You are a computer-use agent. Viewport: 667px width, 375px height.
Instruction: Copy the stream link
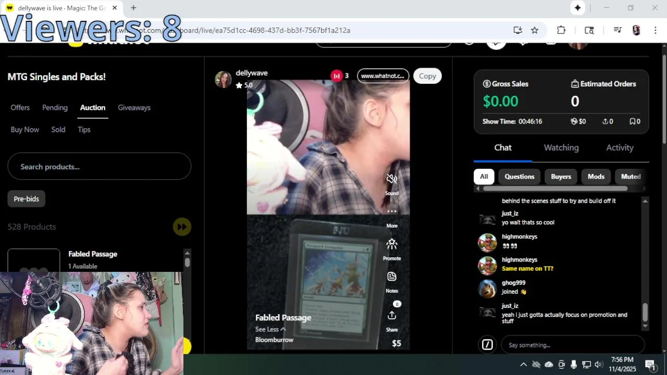427,76
